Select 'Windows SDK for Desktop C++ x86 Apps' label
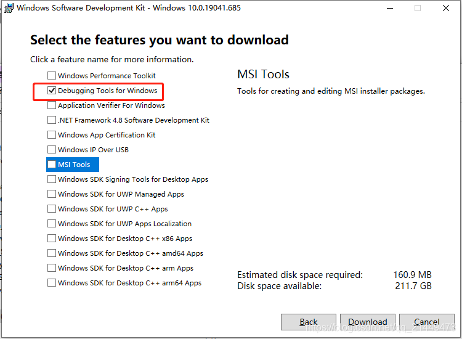This screenshot has height=339, width=462. point(125,239)
